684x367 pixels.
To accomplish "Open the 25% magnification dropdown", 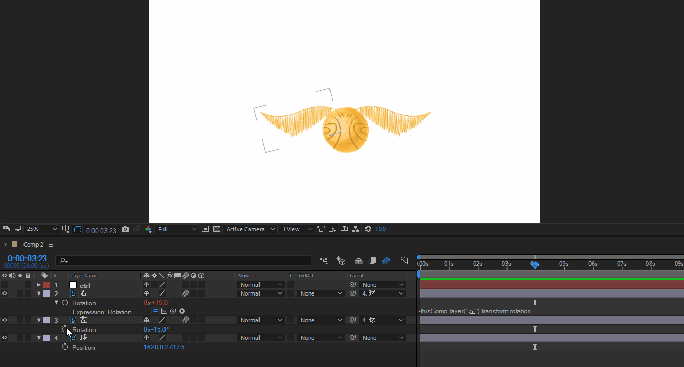I will pyautogui.click(x=42, y=229).
